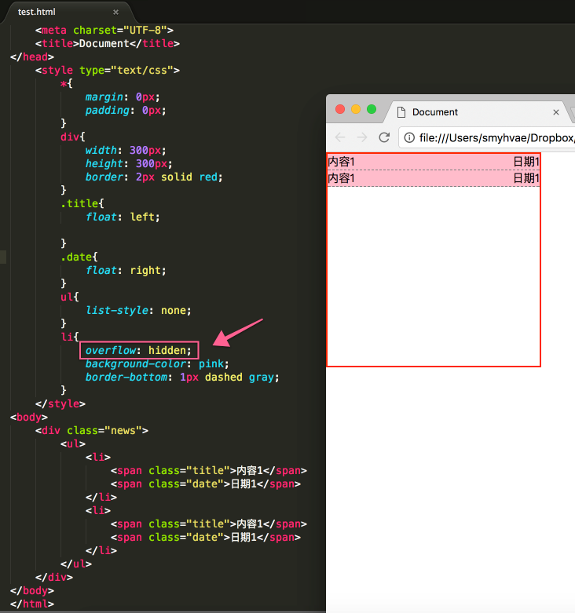Click the first pink 内容1 row
This screenshot has width=575, height=613.
(x=434, y=162)
